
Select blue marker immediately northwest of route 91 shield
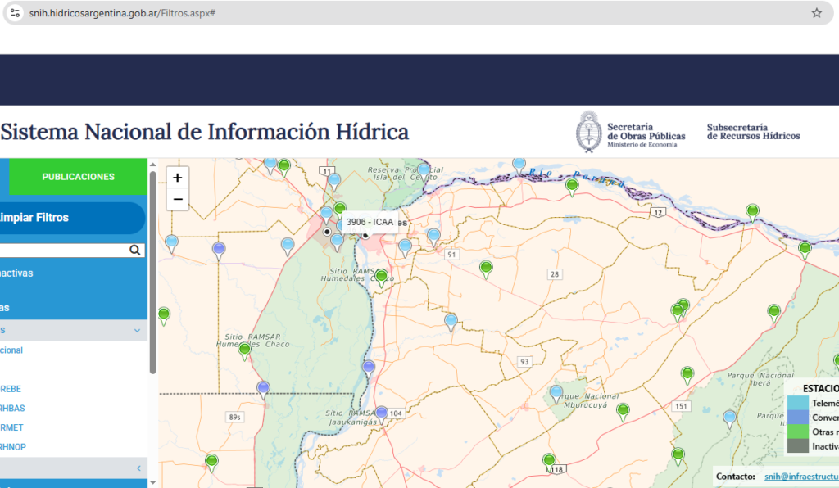point(434,237)
